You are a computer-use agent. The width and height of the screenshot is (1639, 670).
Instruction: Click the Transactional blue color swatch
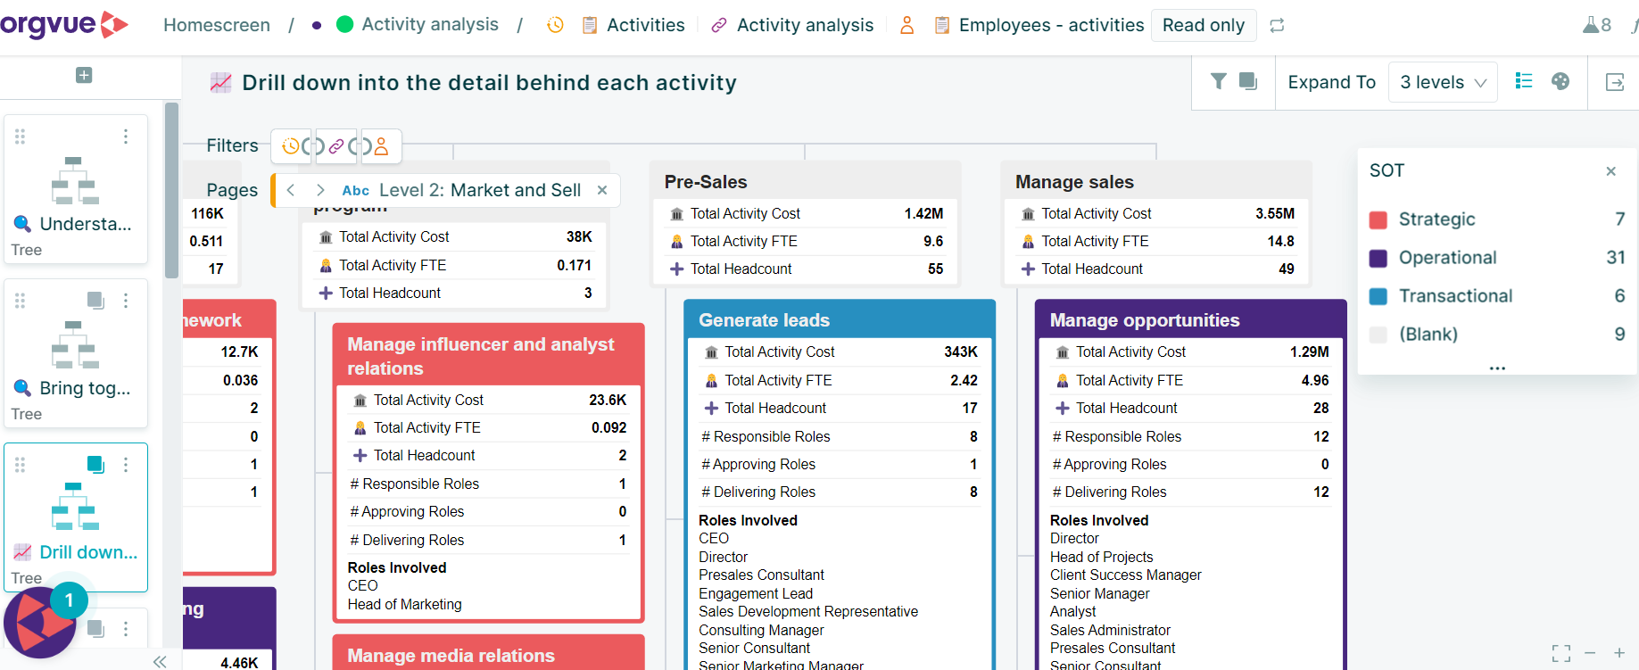[x=1378, y=296]
